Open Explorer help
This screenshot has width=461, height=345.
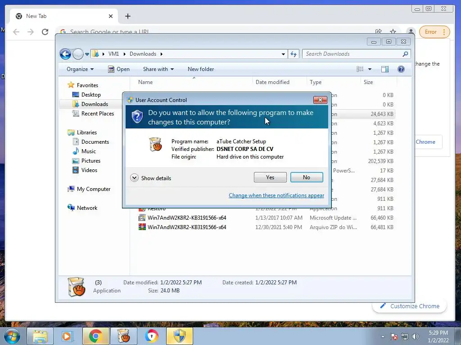pos(401,69)
